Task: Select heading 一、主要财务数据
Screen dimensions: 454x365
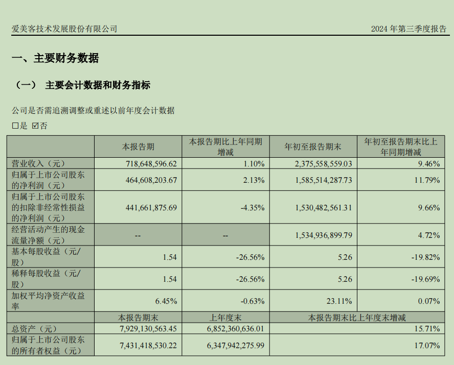Action: click(x=55, y=58)
